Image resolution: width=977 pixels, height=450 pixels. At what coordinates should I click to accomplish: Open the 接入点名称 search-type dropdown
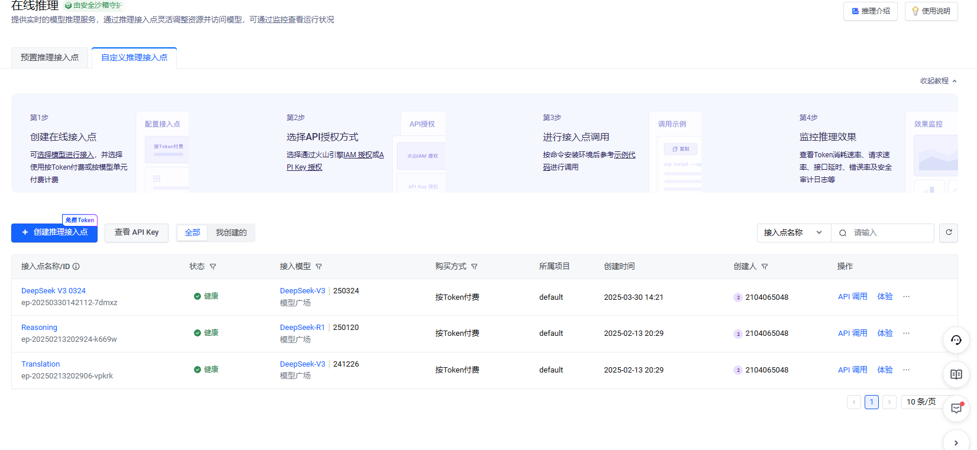click(x=794, y=232)
